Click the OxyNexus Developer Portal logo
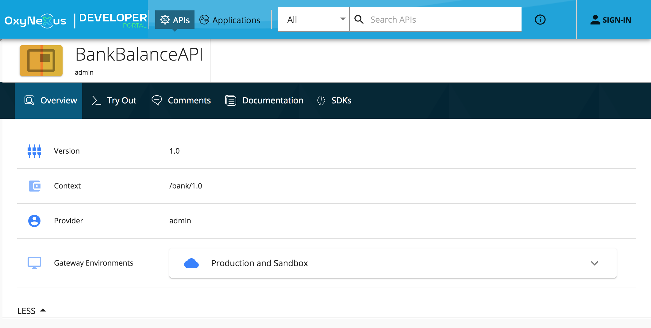 coord(76,20)
